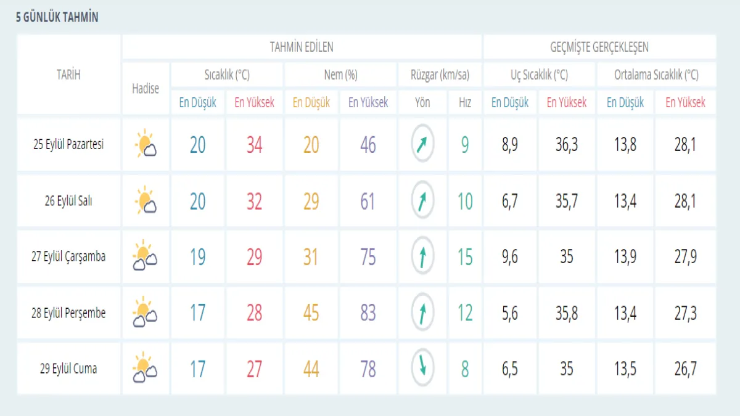Click the 5 GÜNLÜK TAHMİN title
Viewport: 740px width, 416px height.
tap(57, 18)
